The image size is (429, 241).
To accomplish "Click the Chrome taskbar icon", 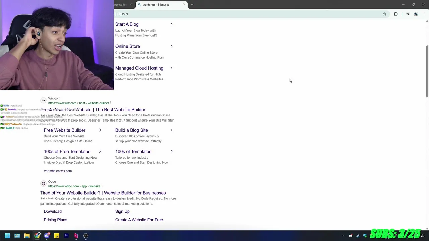I will 37,236.
